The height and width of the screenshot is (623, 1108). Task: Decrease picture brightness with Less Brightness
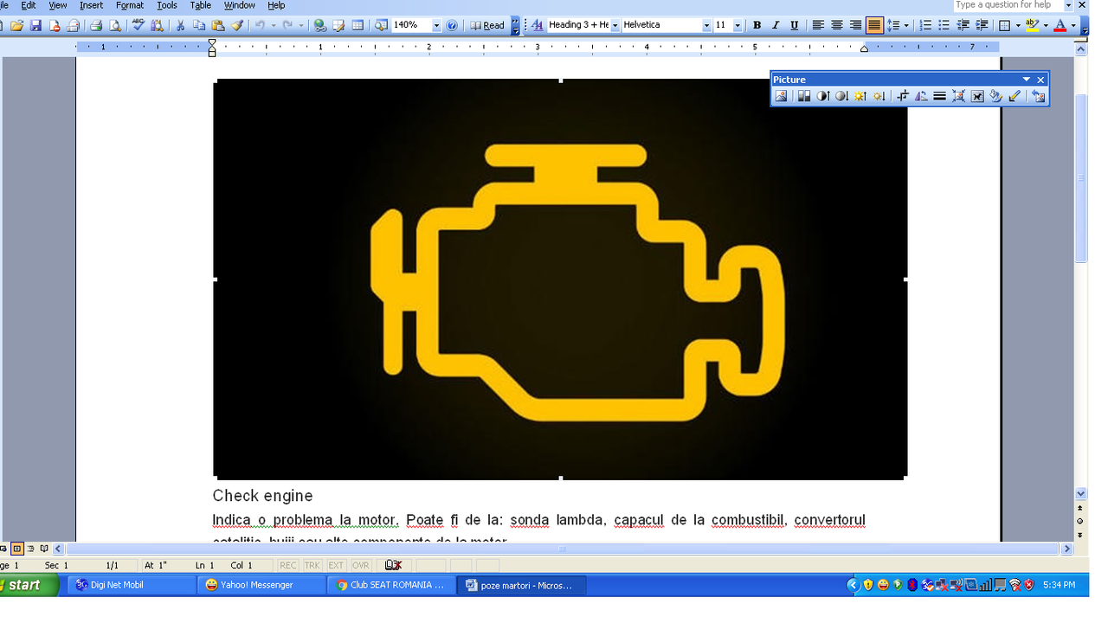point(879,96)
